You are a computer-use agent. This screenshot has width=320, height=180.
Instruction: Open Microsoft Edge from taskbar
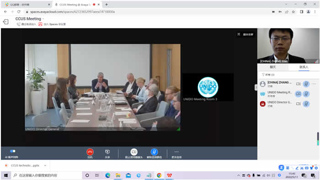coord(108,175)
